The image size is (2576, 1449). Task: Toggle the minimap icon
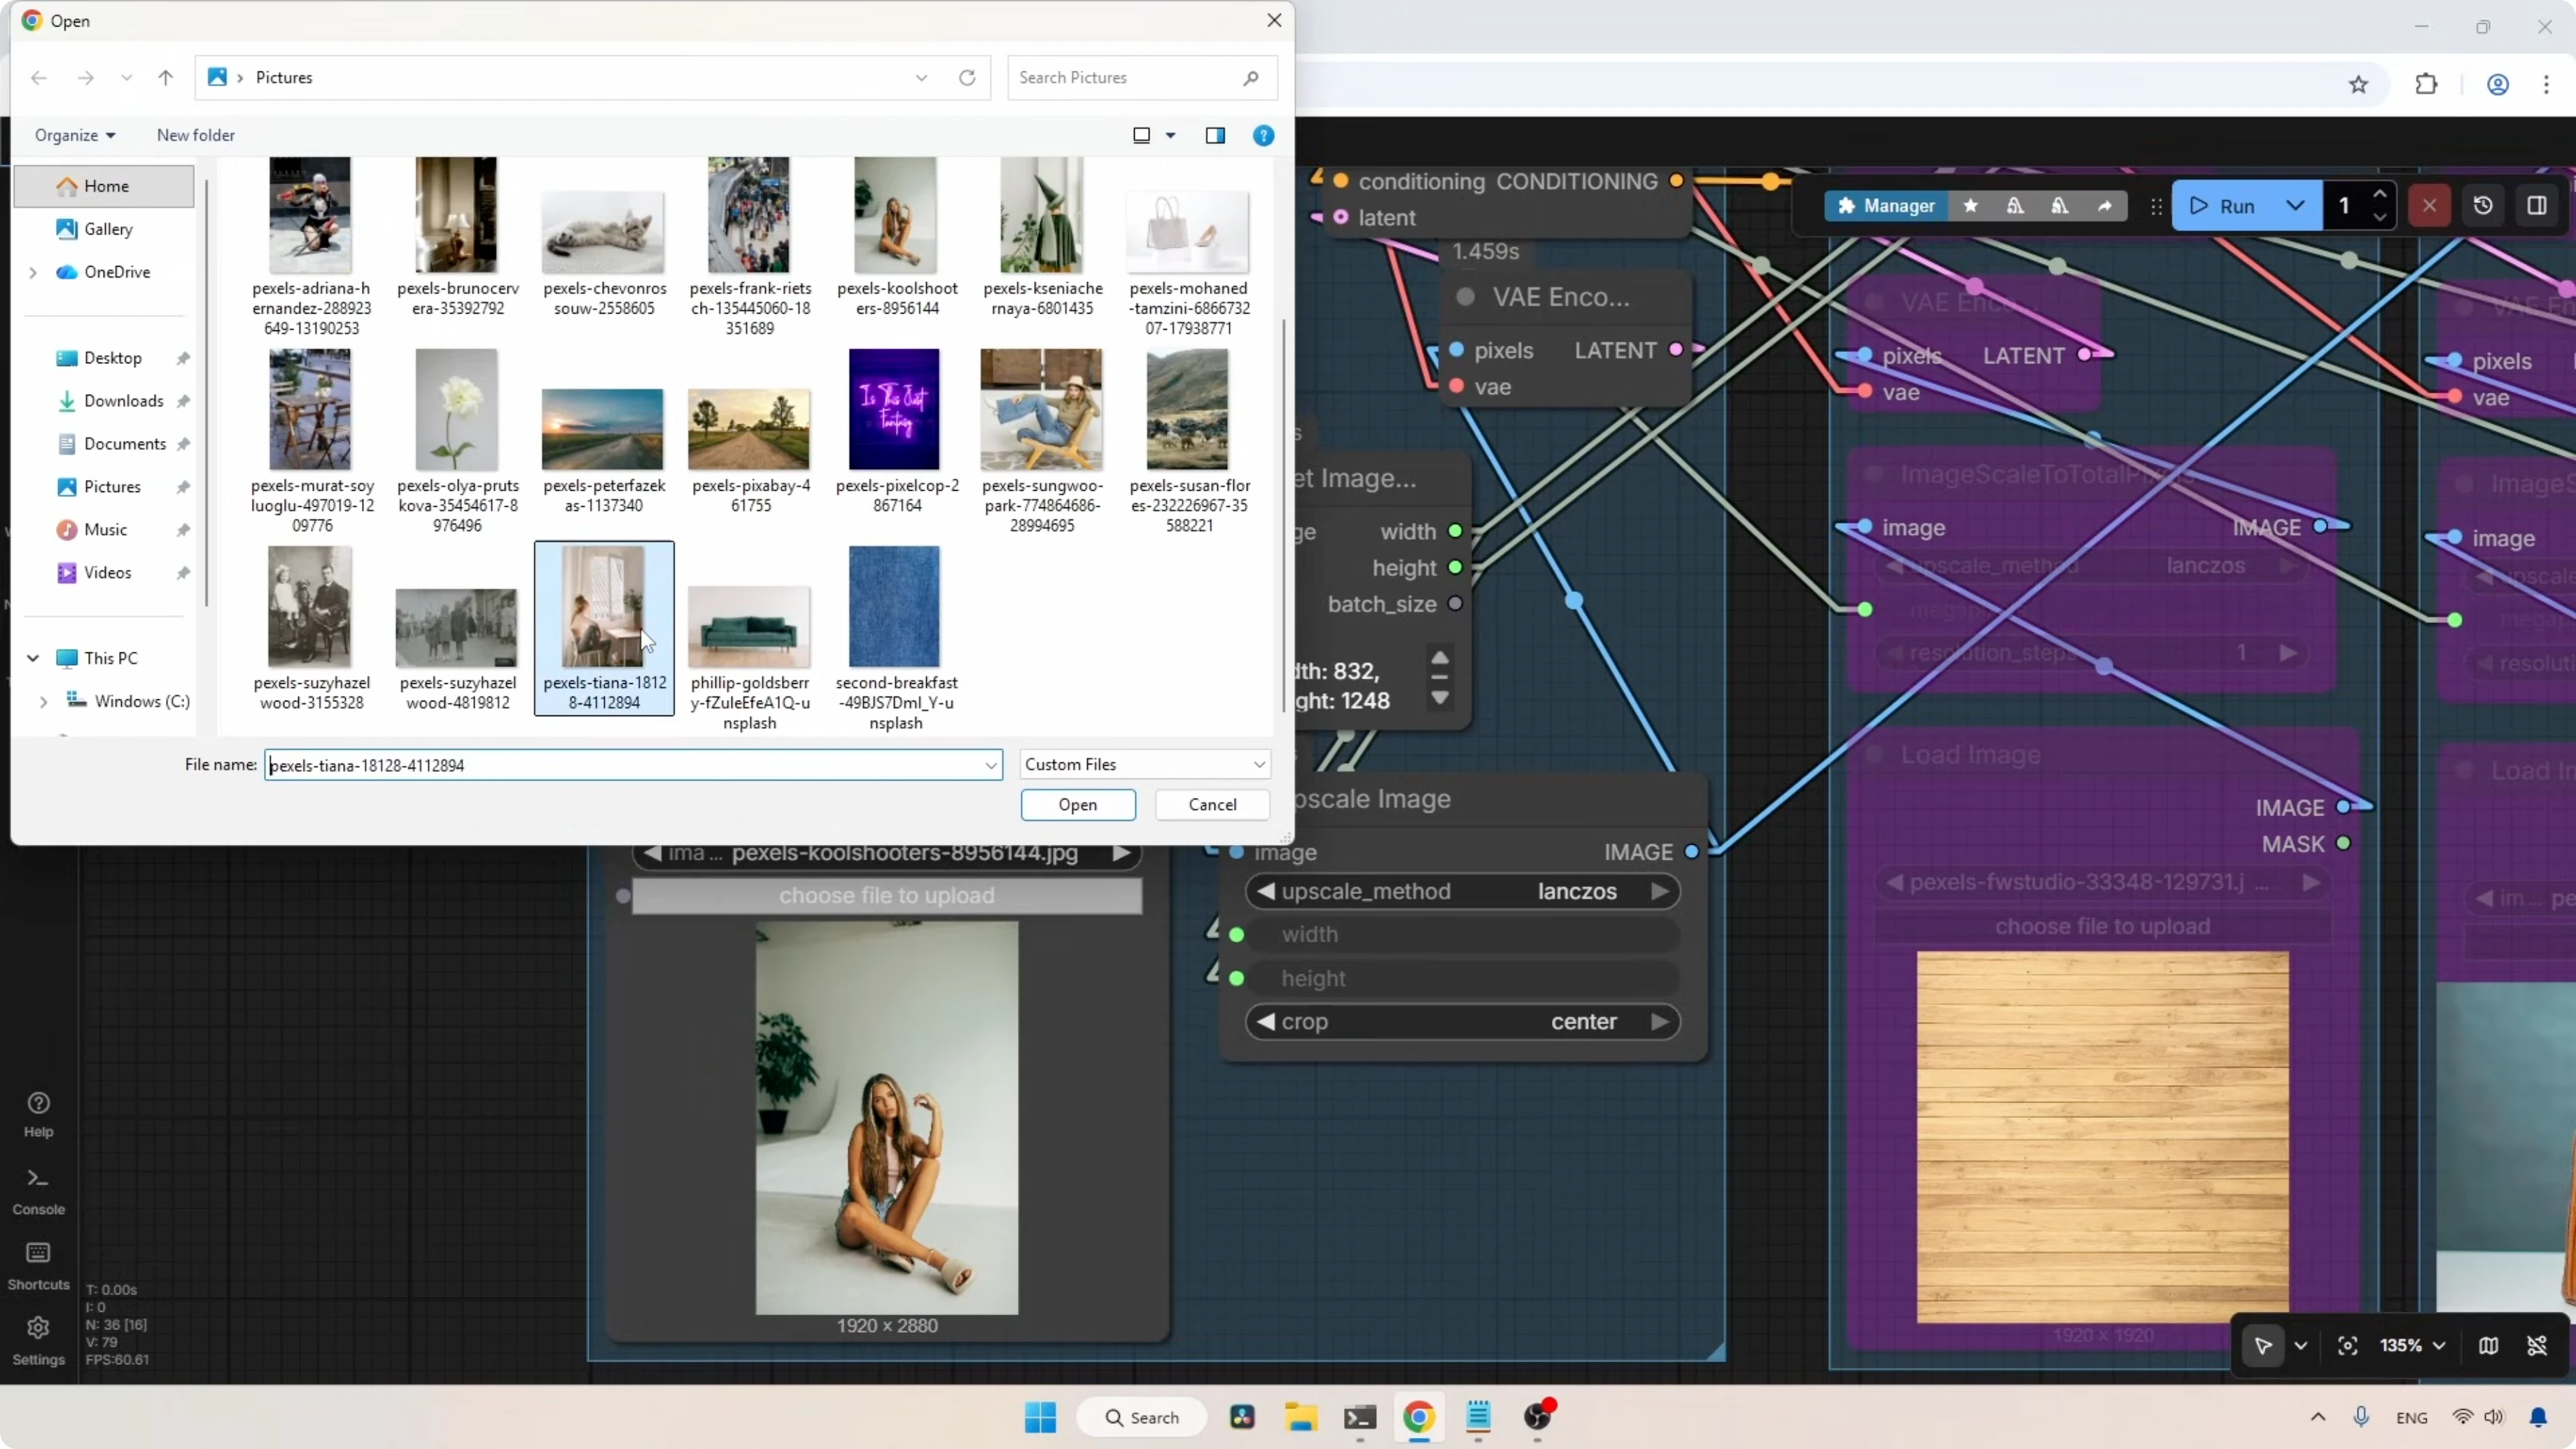click(2488, 1346)
